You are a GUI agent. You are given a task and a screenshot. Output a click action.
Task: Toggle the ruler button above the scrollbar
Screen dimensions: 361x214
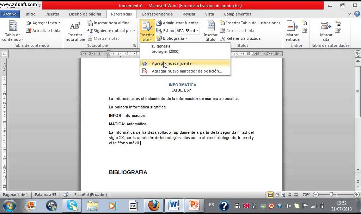coord(358,55)
